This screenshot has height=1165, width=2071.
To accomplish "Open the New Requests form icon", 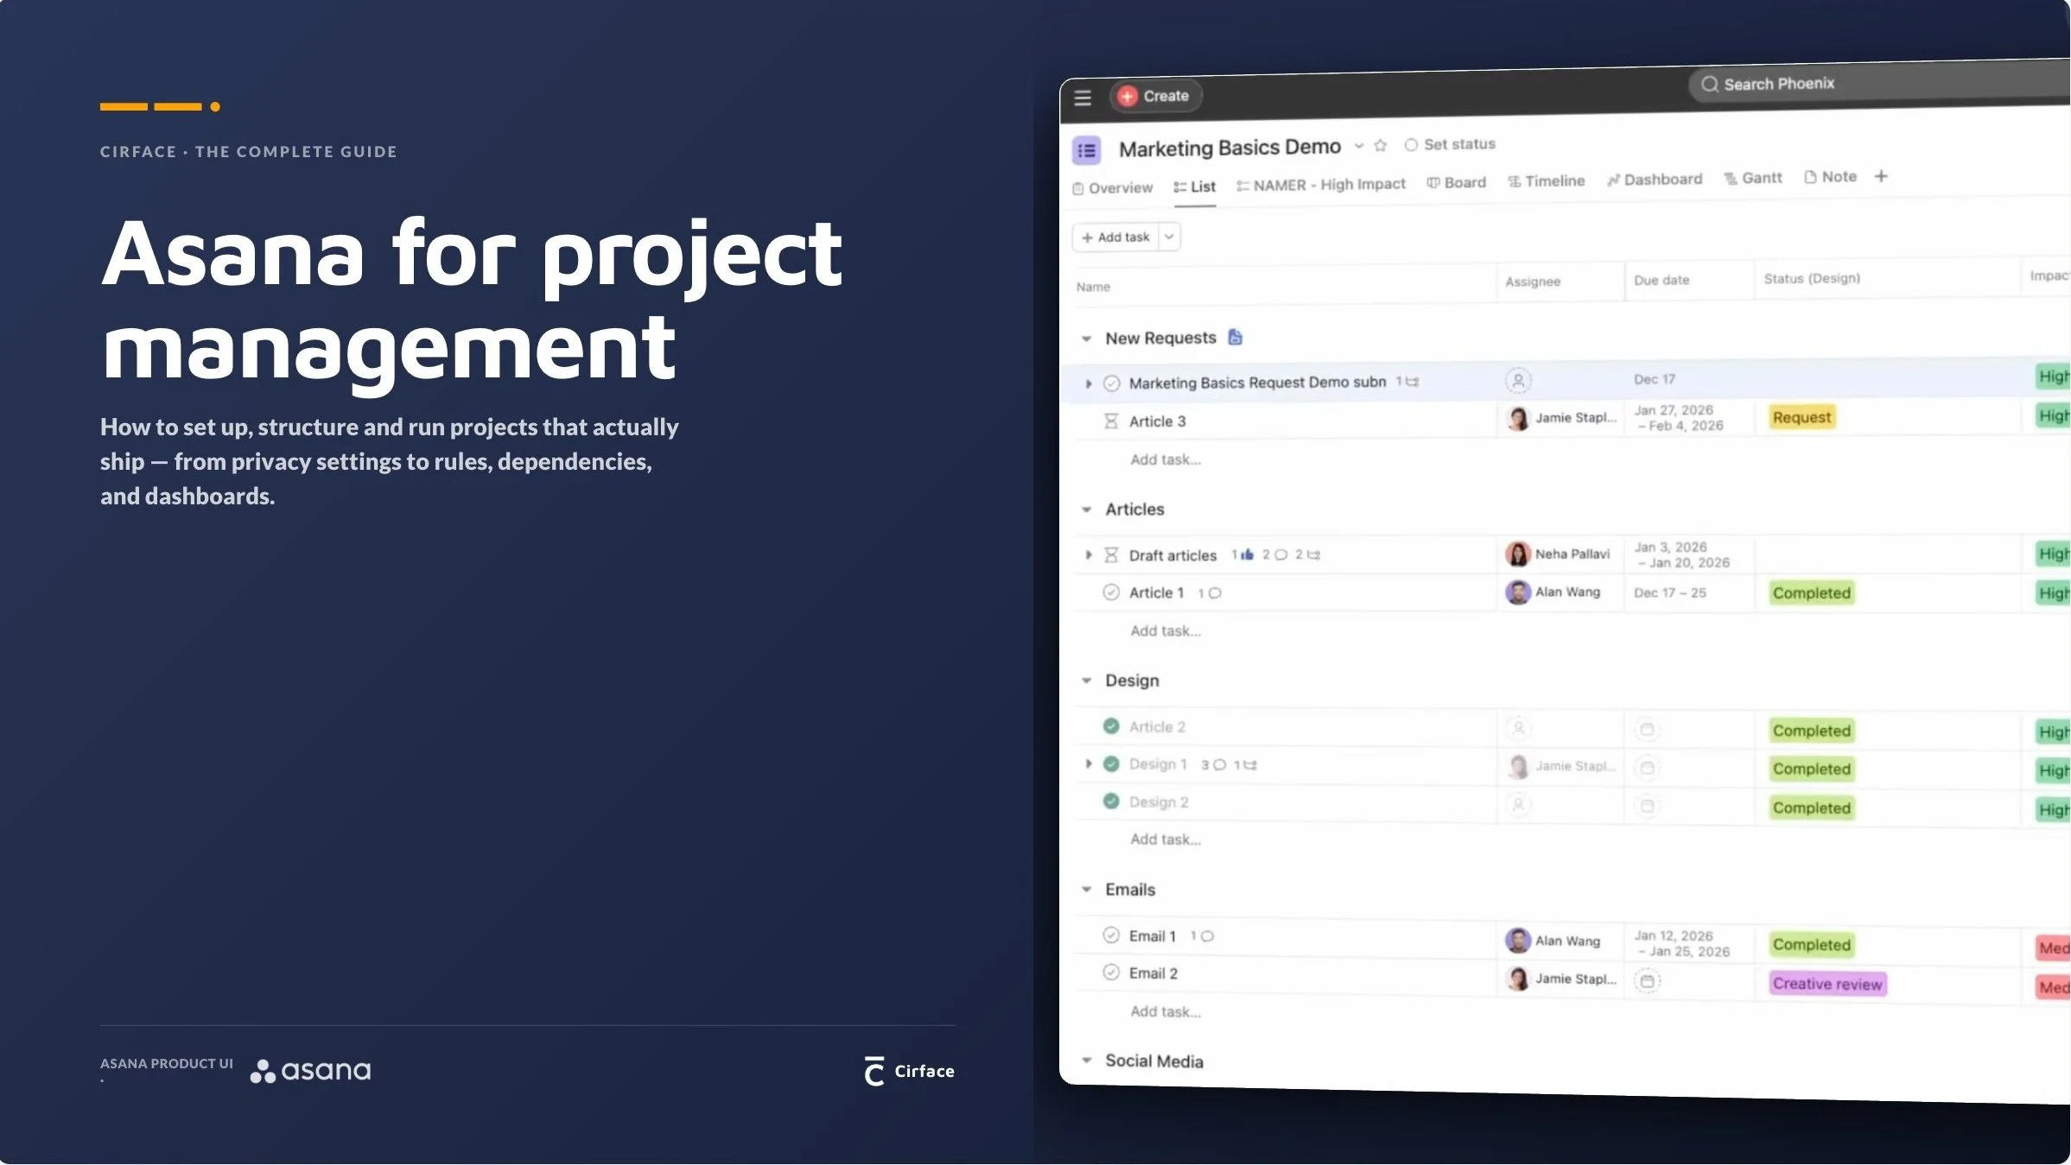I will coord(1236,337).
